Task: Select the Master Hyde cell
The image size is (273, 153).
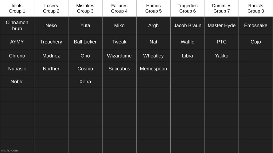Action: click(222, 25)
